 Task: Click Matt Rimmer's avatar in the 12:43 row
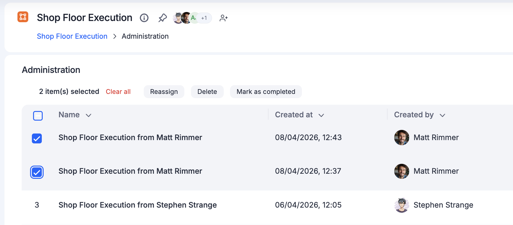pos(401,137)
